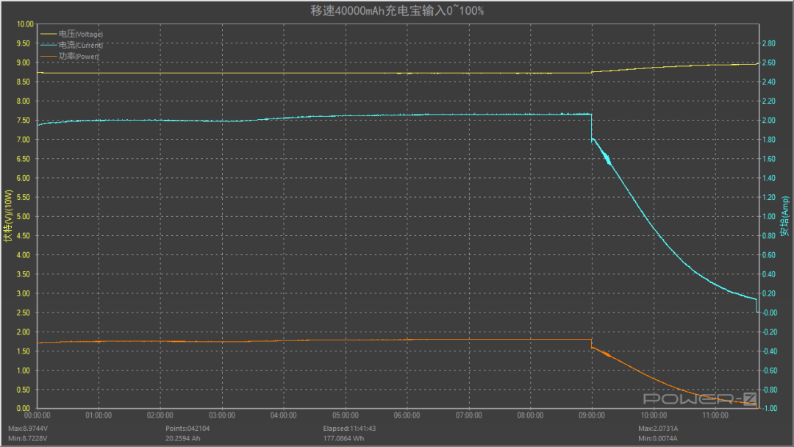Click the 0.00 label on the left axis
Screen dimensions: 794x447
24,408
